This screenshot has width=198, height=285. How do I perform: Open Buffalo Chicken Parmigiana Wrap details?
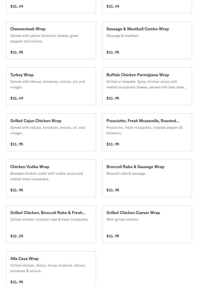[147, 86]
